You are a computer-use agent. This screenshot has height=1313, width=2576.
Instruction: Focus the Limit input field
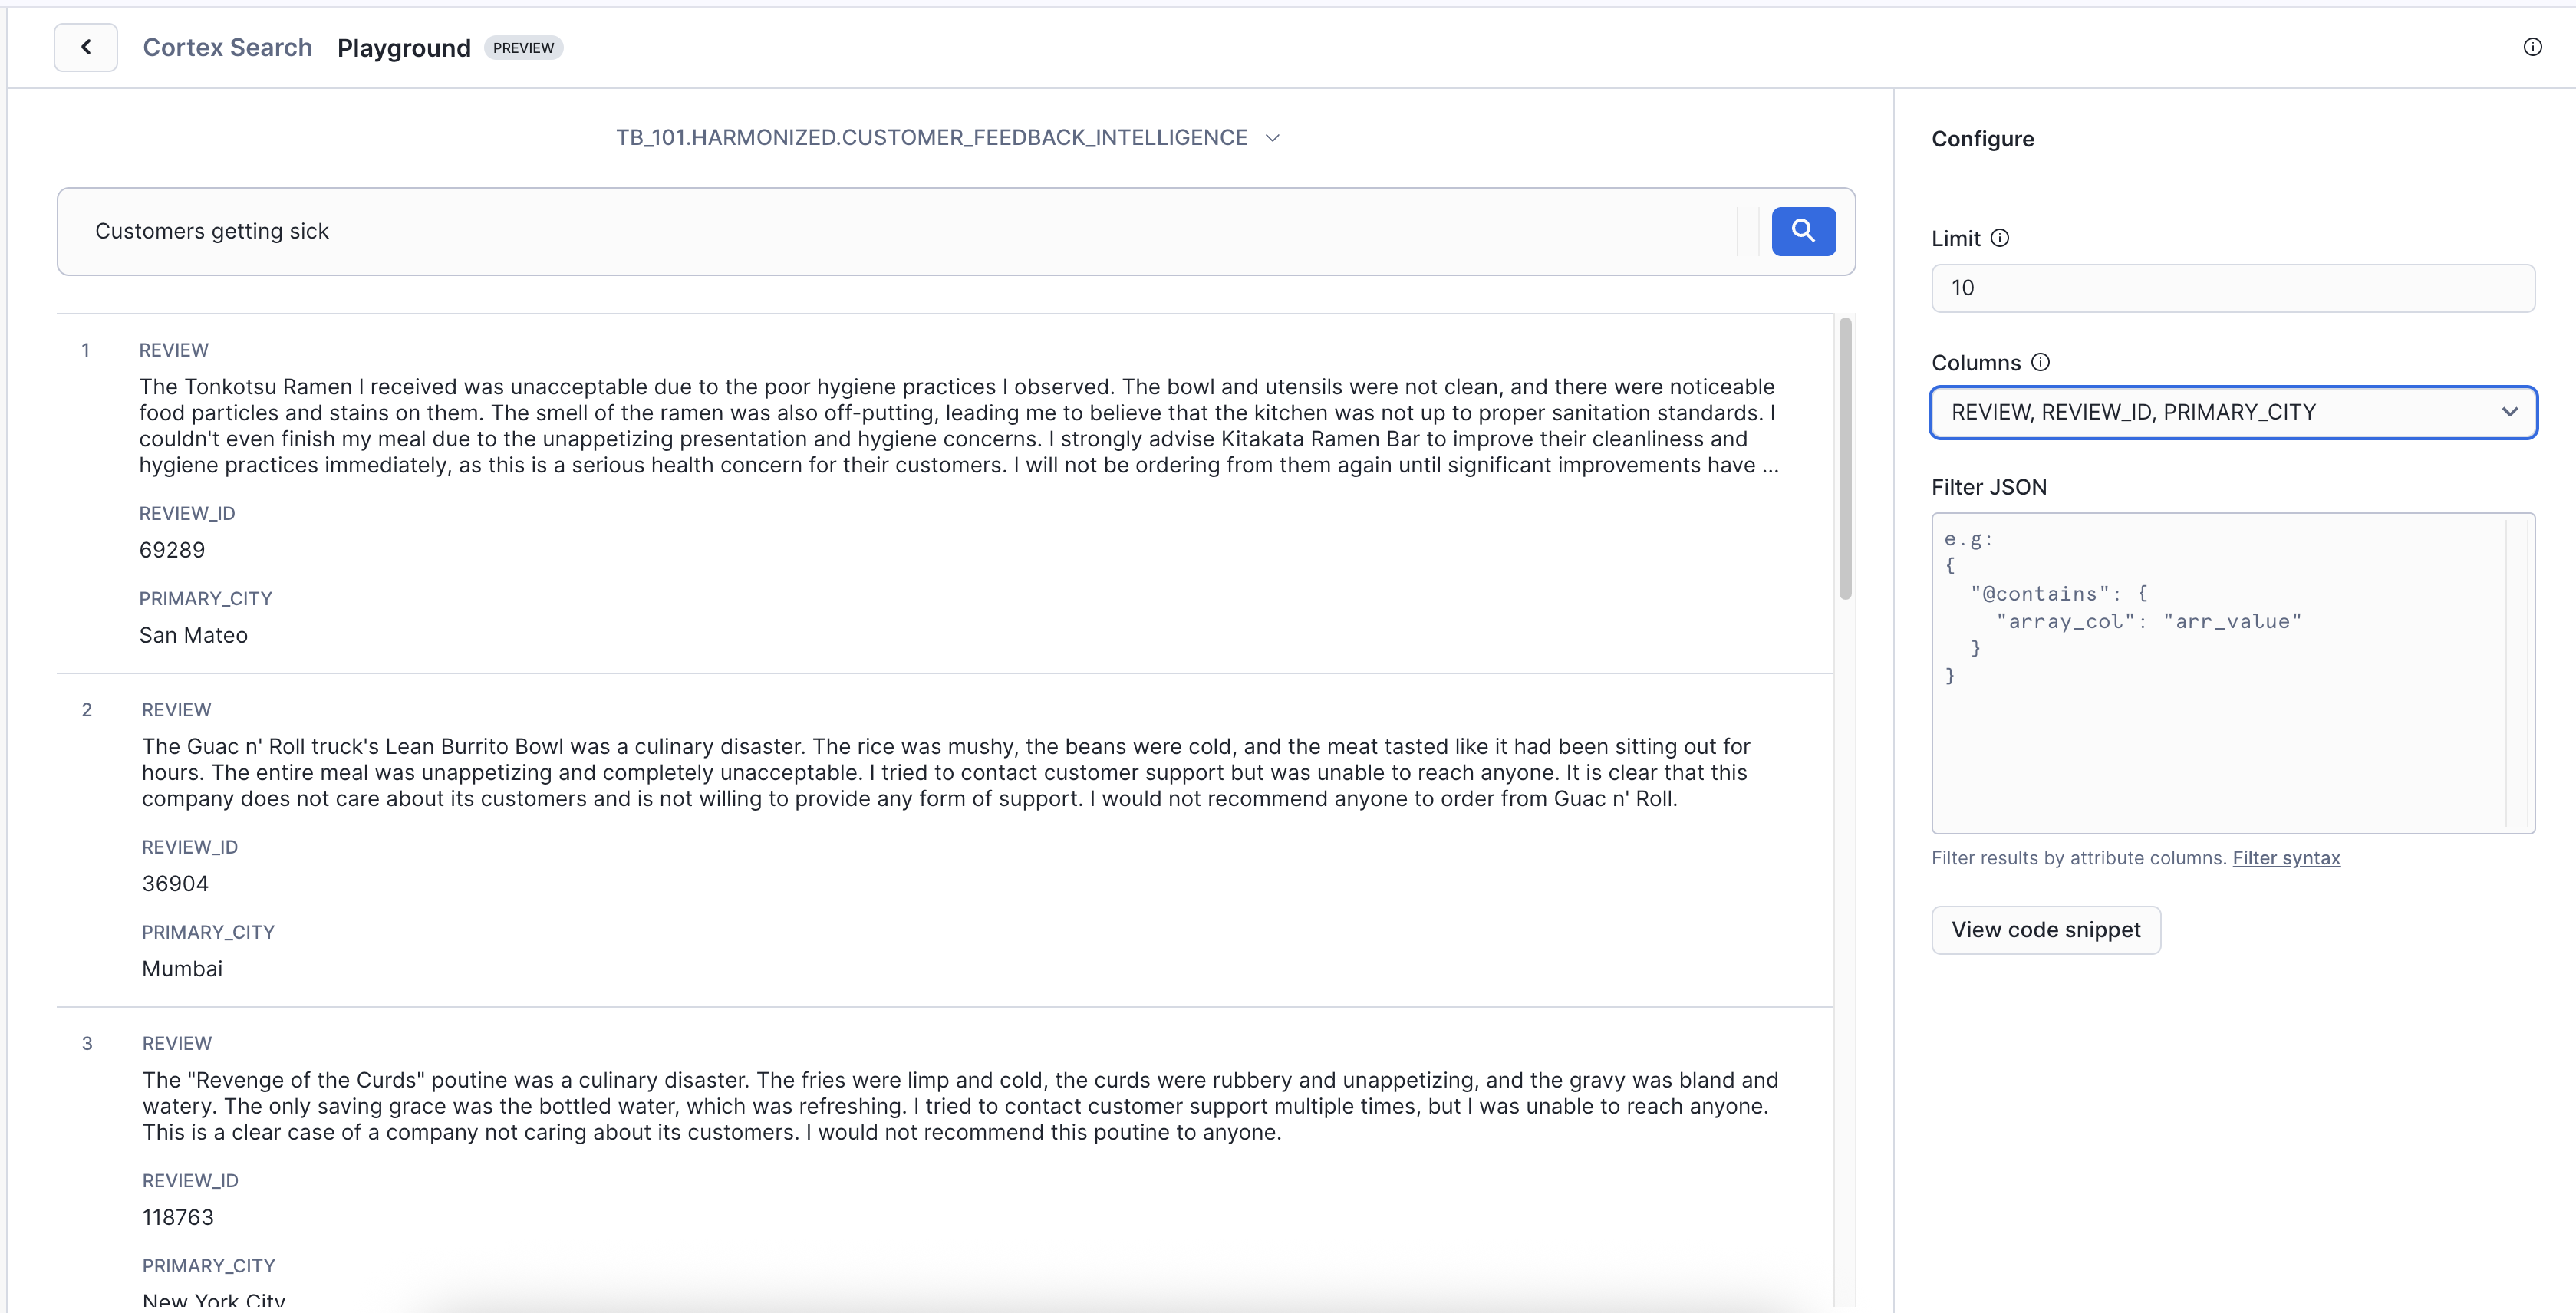point(2232,288)
